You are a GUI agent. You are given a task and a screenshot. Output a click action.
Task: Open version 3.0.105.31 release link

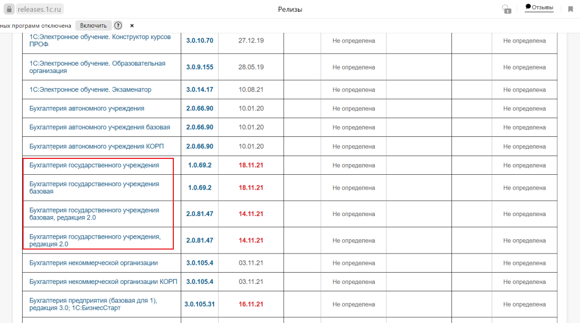(199, 304)
